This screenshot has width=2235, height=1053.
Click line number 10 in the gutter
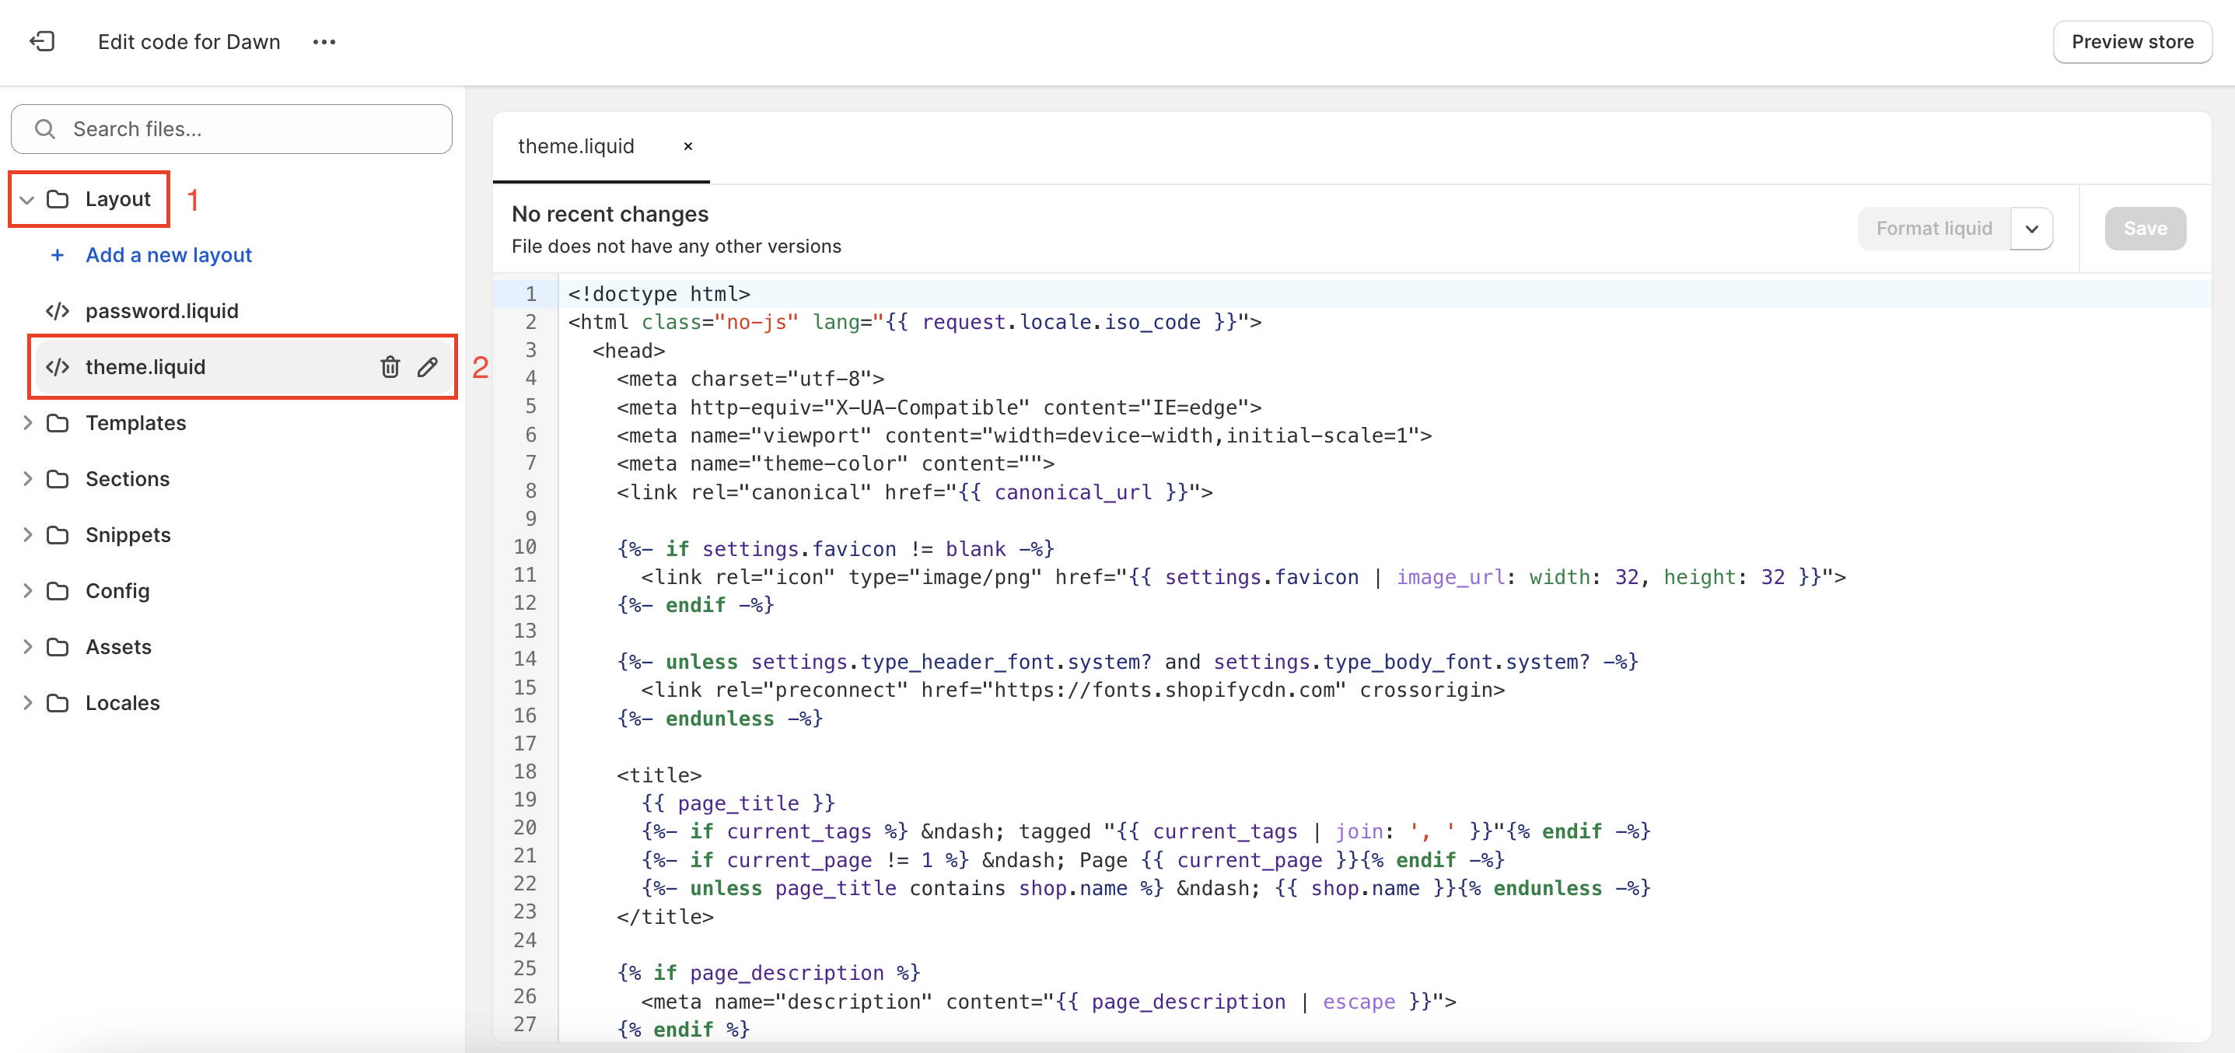click(x=525, y=548)
